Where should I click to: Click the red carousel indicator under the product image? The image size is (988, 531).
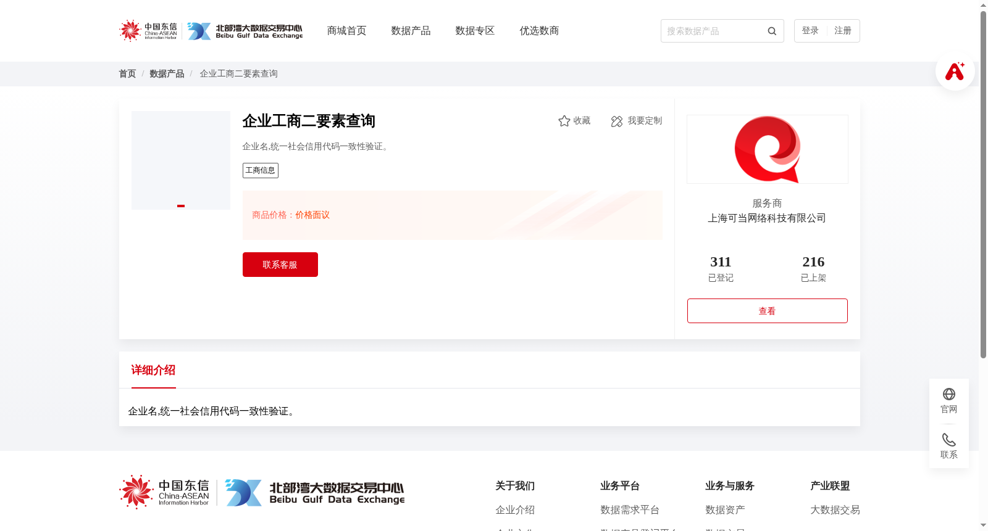coord(181,206)
